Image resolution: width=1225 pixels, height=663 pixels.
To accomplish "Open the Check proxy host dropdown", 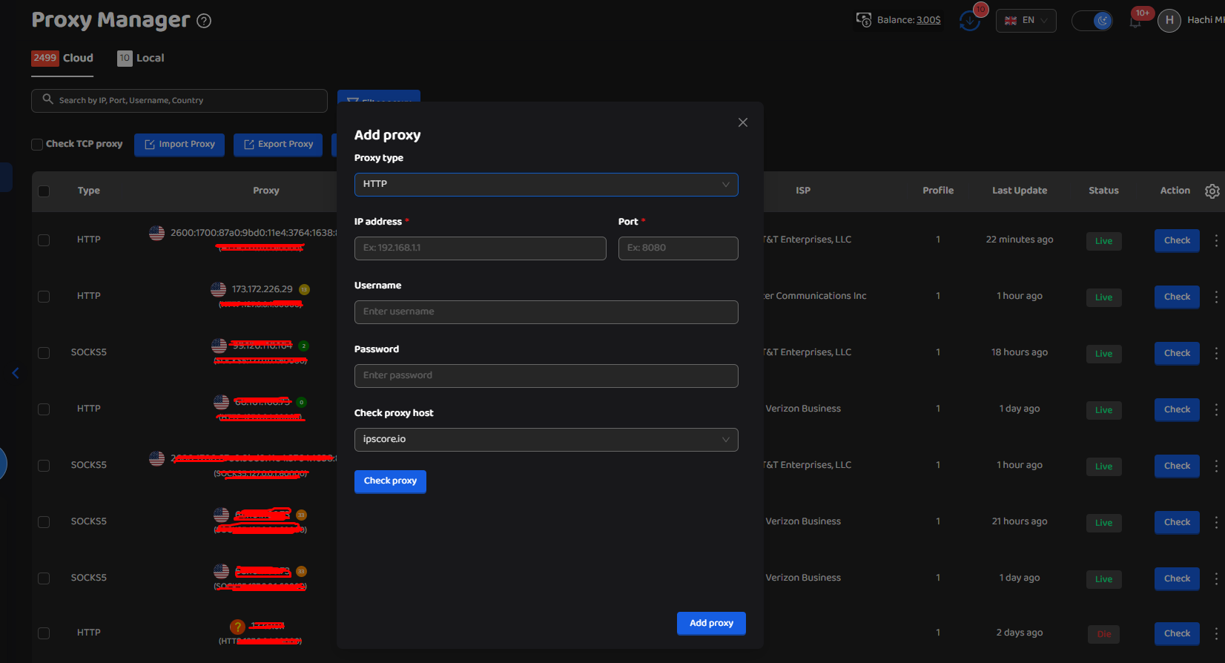I will click(x=546, y=440).
